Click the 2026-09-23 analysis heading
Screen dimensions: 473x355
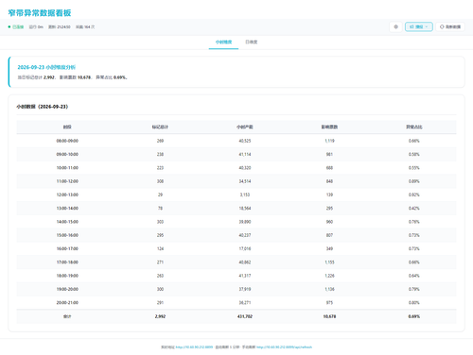click(46, 67)
